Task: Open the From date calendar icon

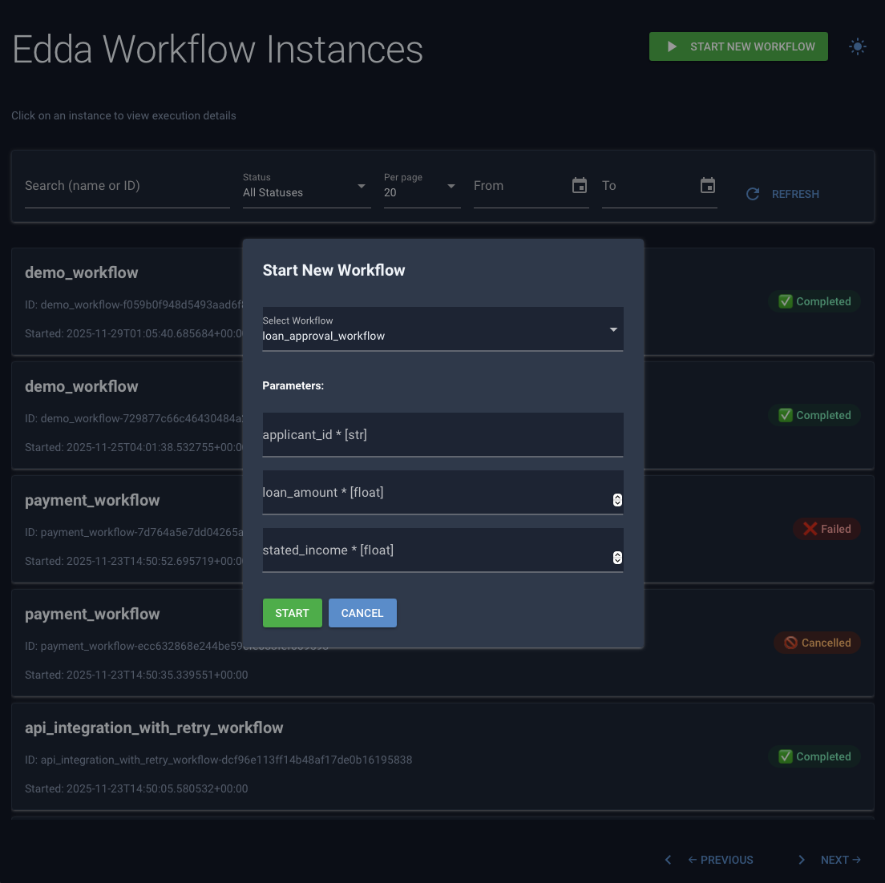Action: coord(580,186)
